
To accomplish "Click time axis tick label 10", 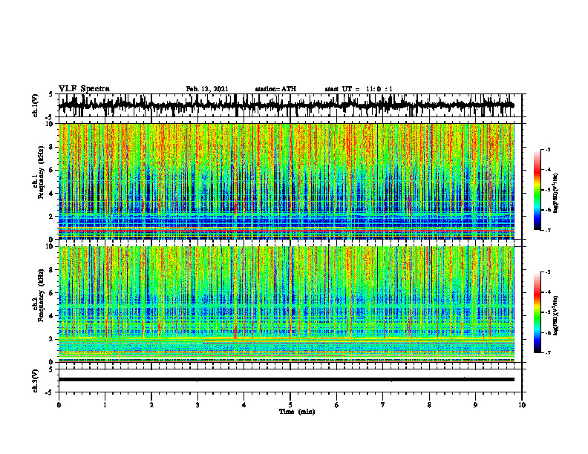I will [x=522, y=405].
